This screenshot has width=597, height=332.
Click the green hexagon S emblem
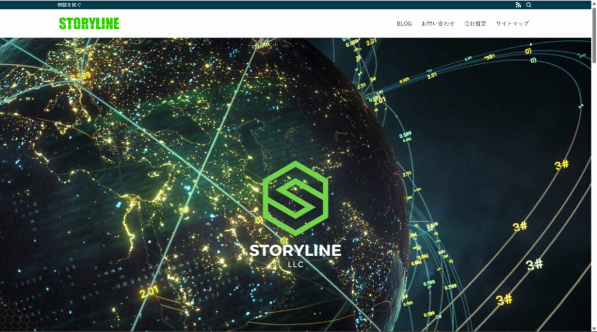(x=295, y=198)
